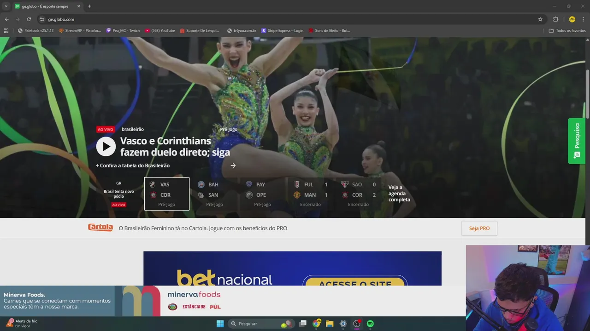Bookmark this page with the star icon
This screenshot has height=331, width=590.
click(540, 19)
